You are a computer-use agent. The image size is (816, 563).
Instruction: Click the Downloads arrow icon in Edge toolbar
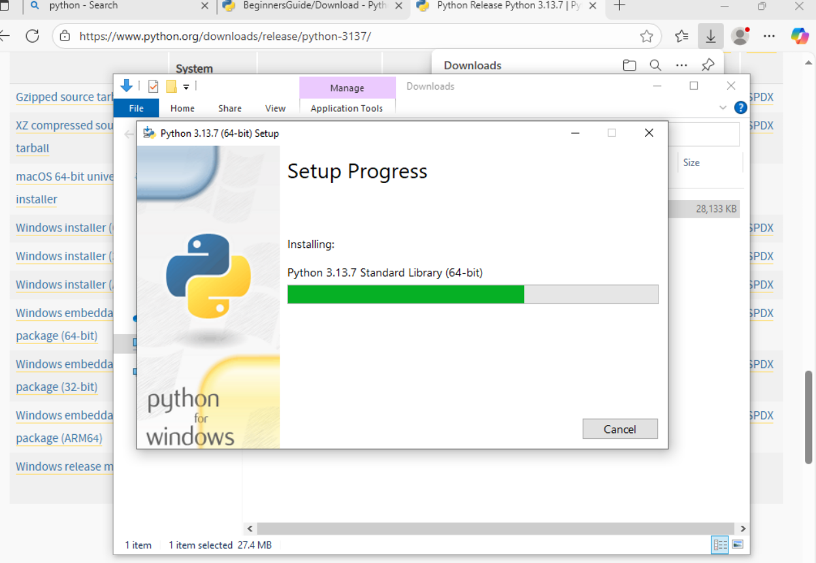(x=710, y=36)
